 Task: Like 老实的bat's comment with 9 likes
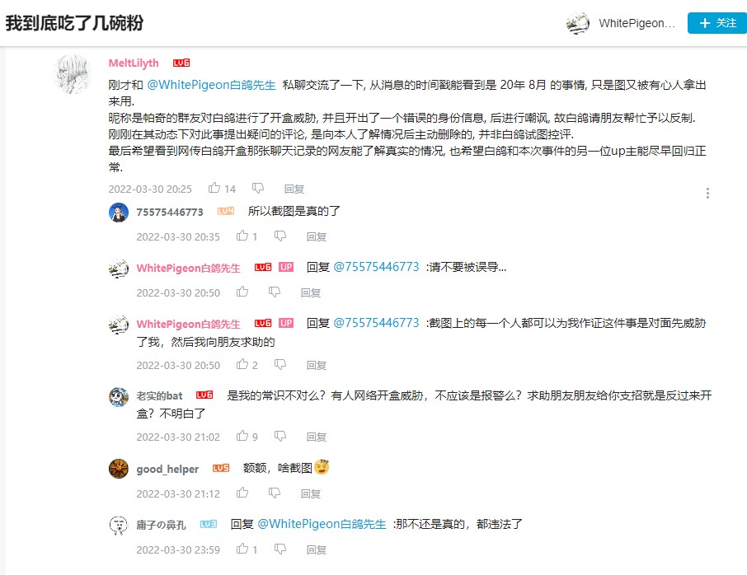pyautogui.click(x=242, y=436)
